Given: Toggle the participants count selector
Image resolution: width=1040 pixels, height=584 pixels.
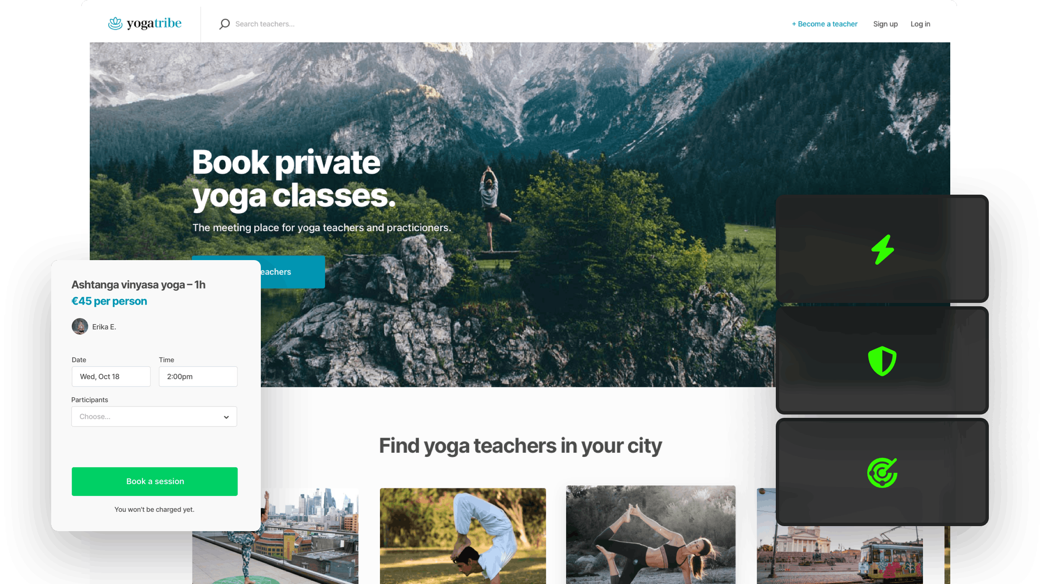Looking at the screenshot, I should click(154, 417).
